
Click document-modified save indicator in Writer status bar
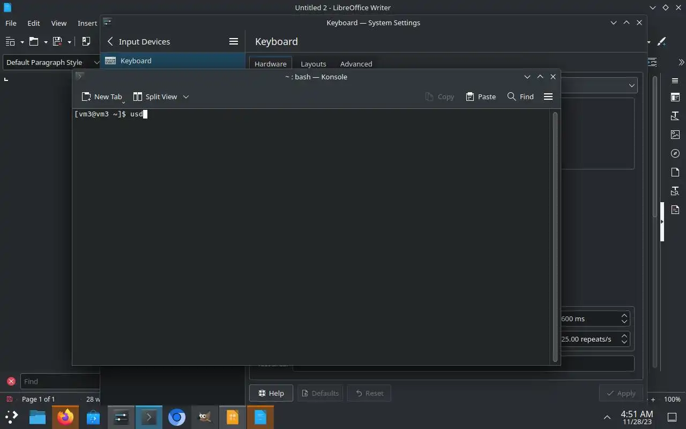10,399
